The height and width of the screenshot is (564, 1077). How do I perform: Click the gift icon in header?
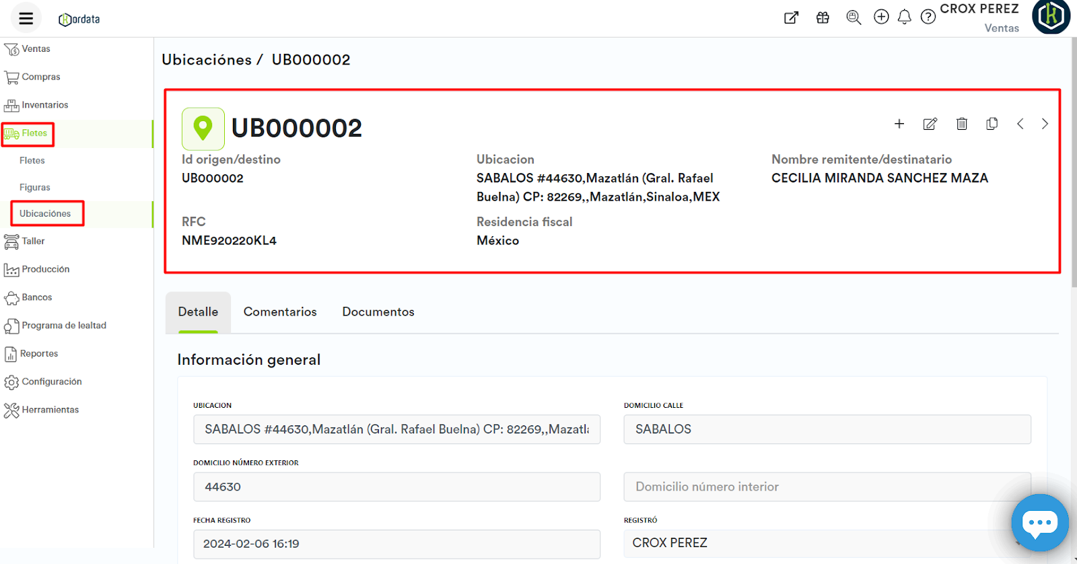pos(823,17)
